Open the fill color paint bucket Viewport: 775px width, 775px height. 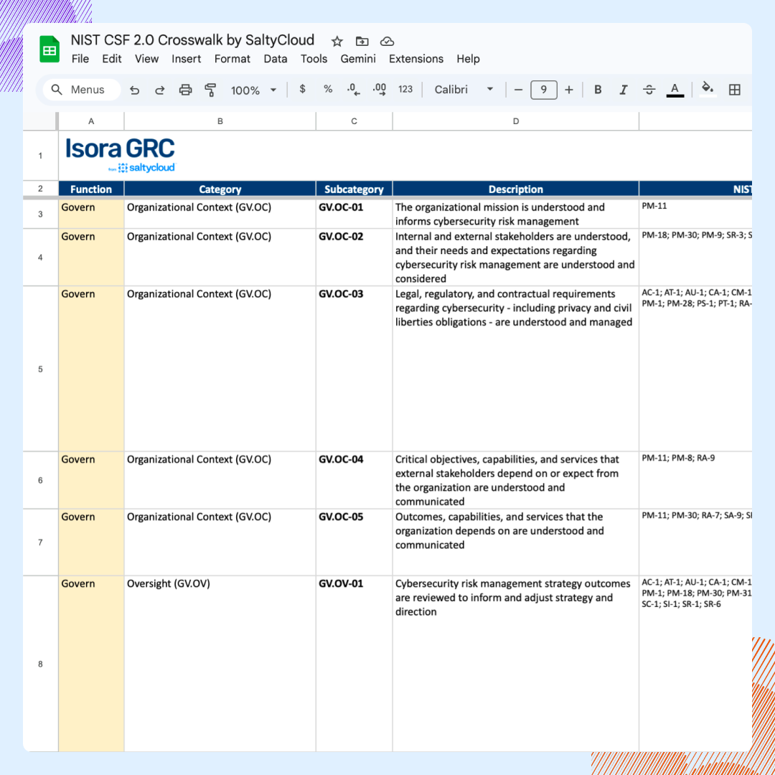click(x=708, y=90)
